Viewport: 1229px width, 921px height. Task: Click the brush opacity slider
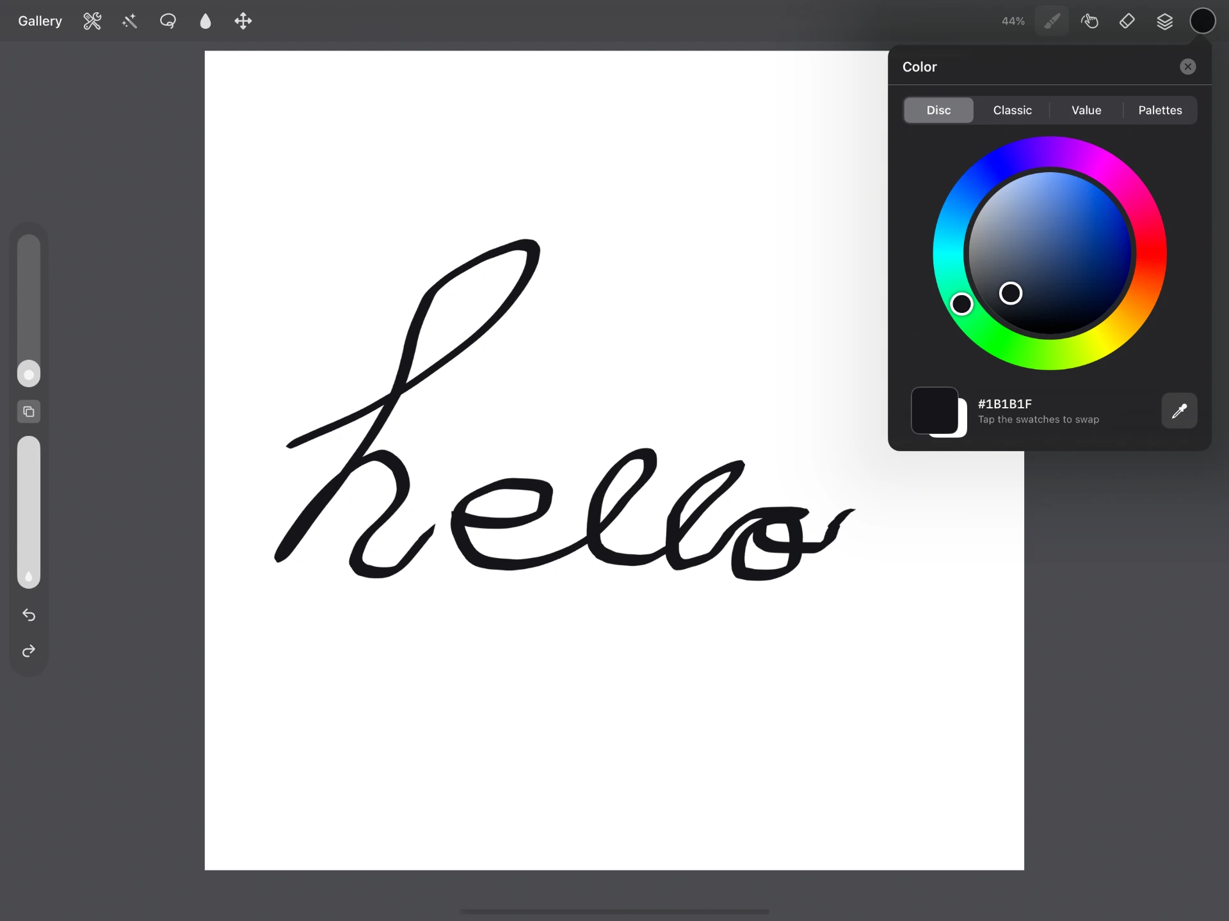tap(29, 512)
